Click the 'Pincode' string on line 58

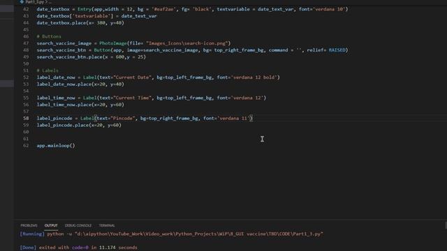[x=123, y=118]
